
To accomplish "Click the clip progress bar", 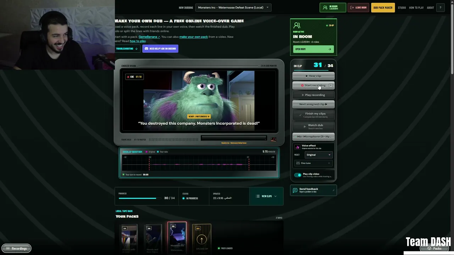I will click(139, 198).
